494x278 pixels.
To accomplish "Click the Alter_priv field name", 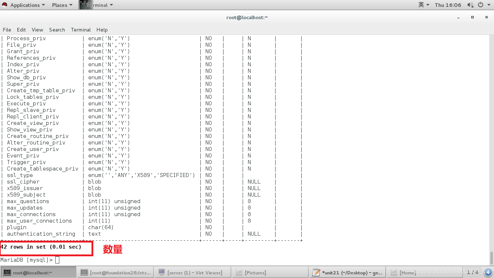I will pyautogui.click(x=23, y=71).
